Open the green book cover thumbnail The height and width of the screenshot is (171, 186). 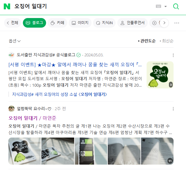[160, 75]
